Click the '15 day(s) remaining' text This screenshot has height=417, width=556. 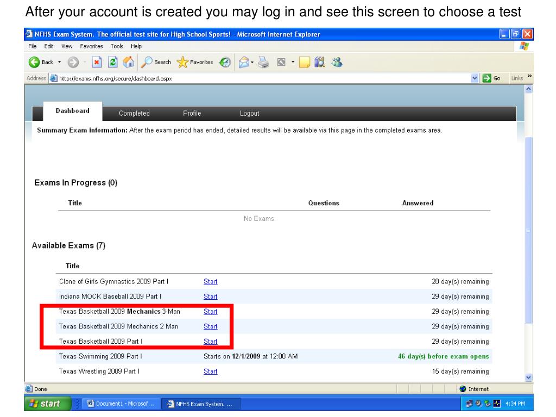[x=460, y=371]
